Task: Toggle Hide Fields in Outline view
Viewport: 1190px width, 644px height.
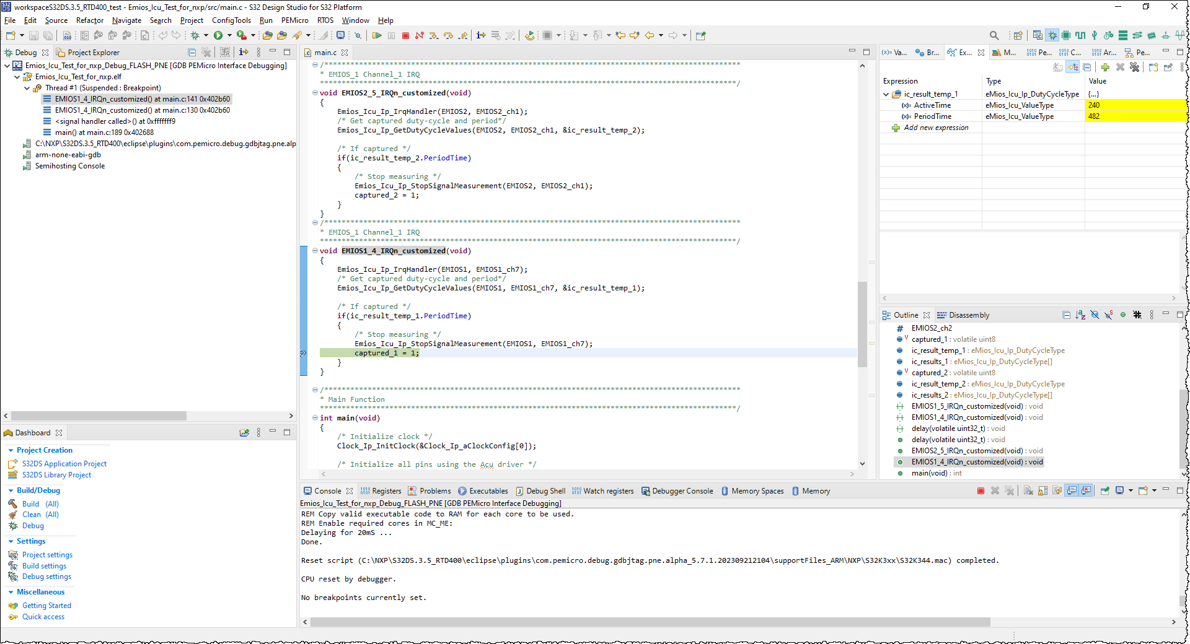Action: (x=1095, y=315)
